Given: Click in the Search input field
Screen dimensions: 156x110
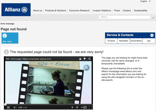Looking at the screenshot, I should click(x=125, y=17).
